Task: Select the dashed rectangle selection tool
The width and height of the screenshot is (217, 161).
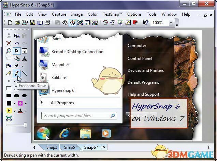Action: [x=9, y=59]
